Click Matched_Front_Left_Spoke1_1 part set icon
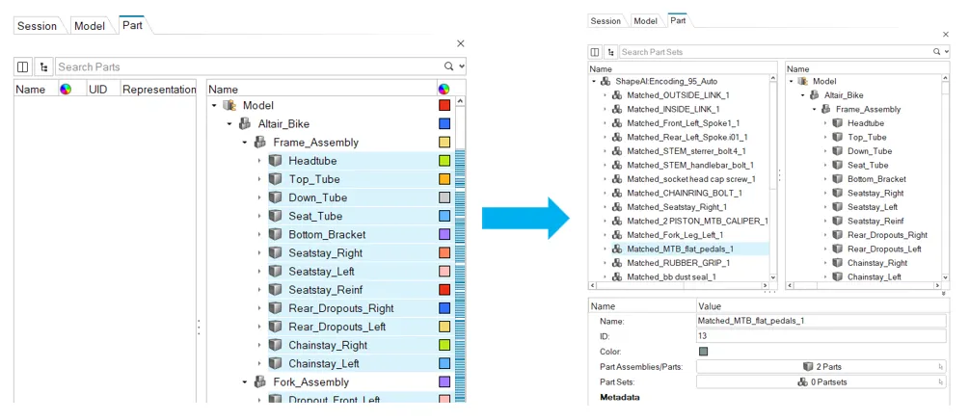The width and height of the screenshot is (969, 420). point(617,123)
